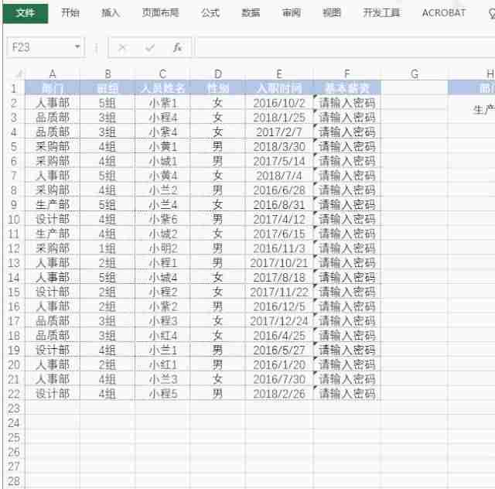Click cell A2 containing 人事部

pyautogui.click(x=53, y=103)
